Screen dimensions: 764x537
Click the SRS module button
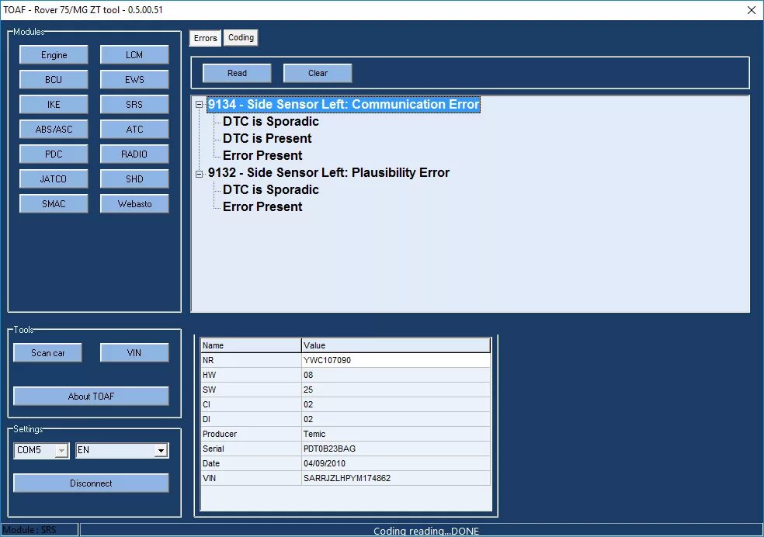pos(134,105)
